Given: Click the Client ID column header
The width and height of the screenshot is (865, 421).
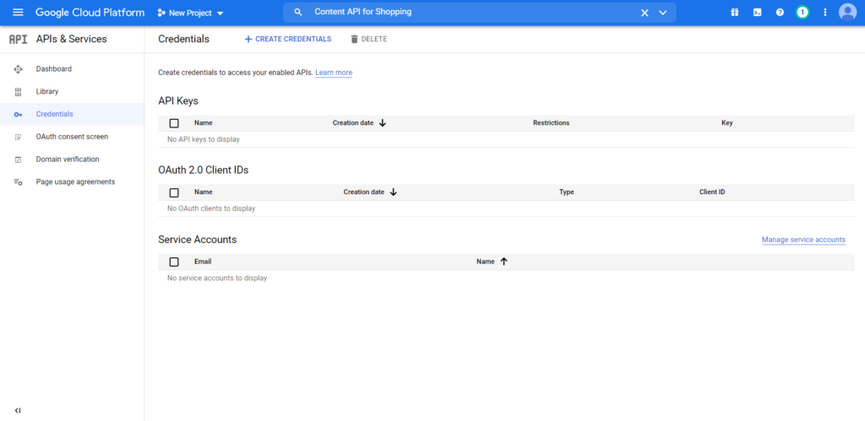Looking at the screenshot, I should point(712,192).
